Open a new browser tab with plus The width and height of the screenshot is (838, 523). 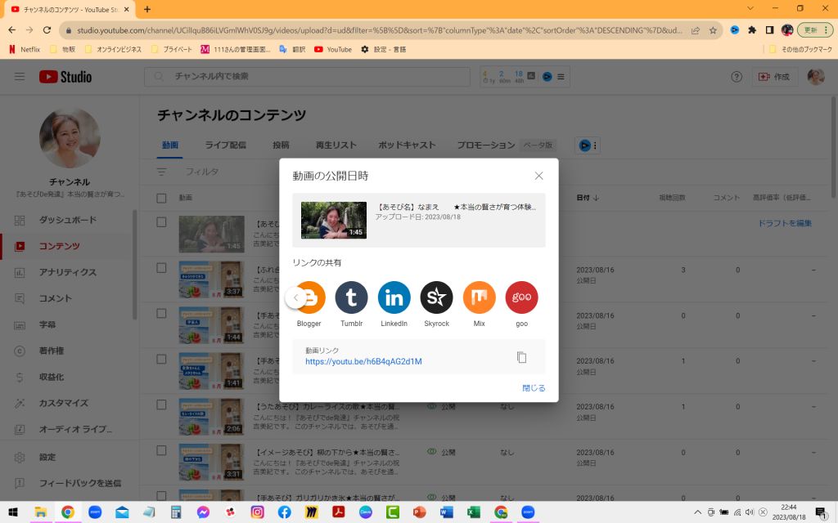(147, 9)
